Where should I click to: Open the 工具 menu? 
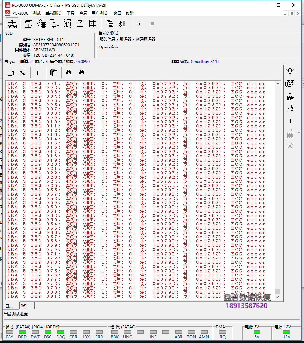pyautogui.click(x=71, y=13)
